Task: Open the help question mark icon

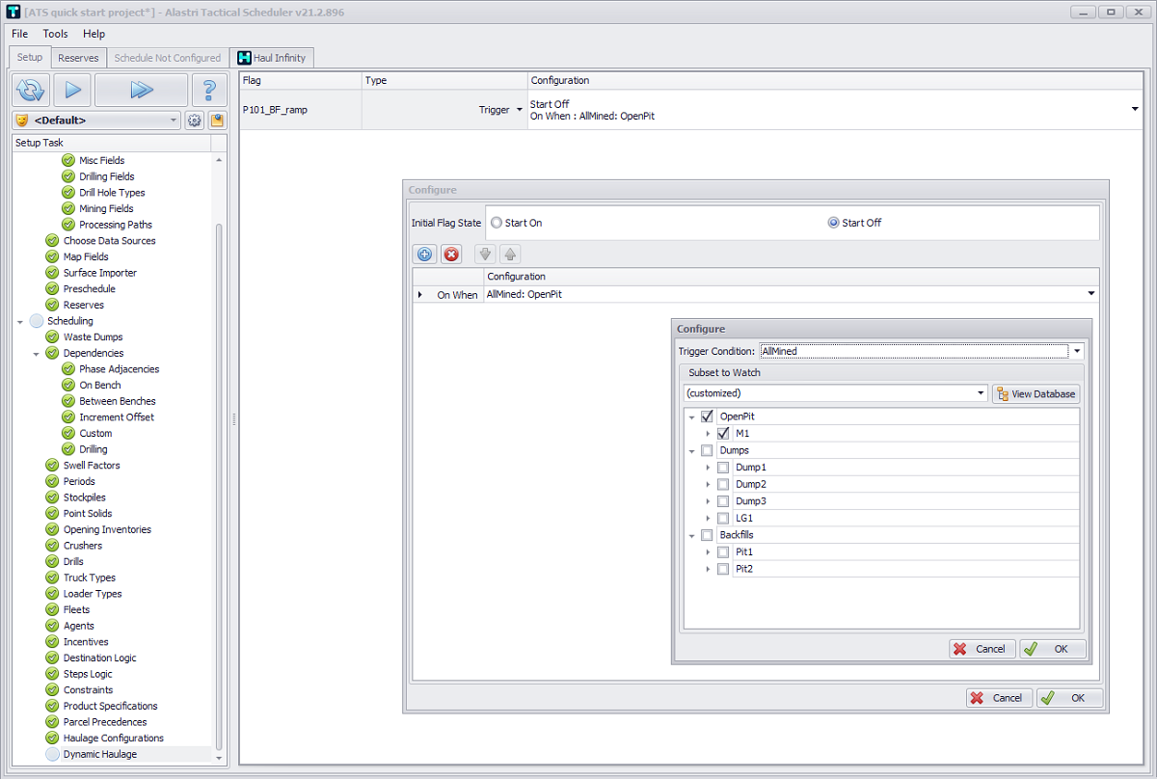Action: 208,90
